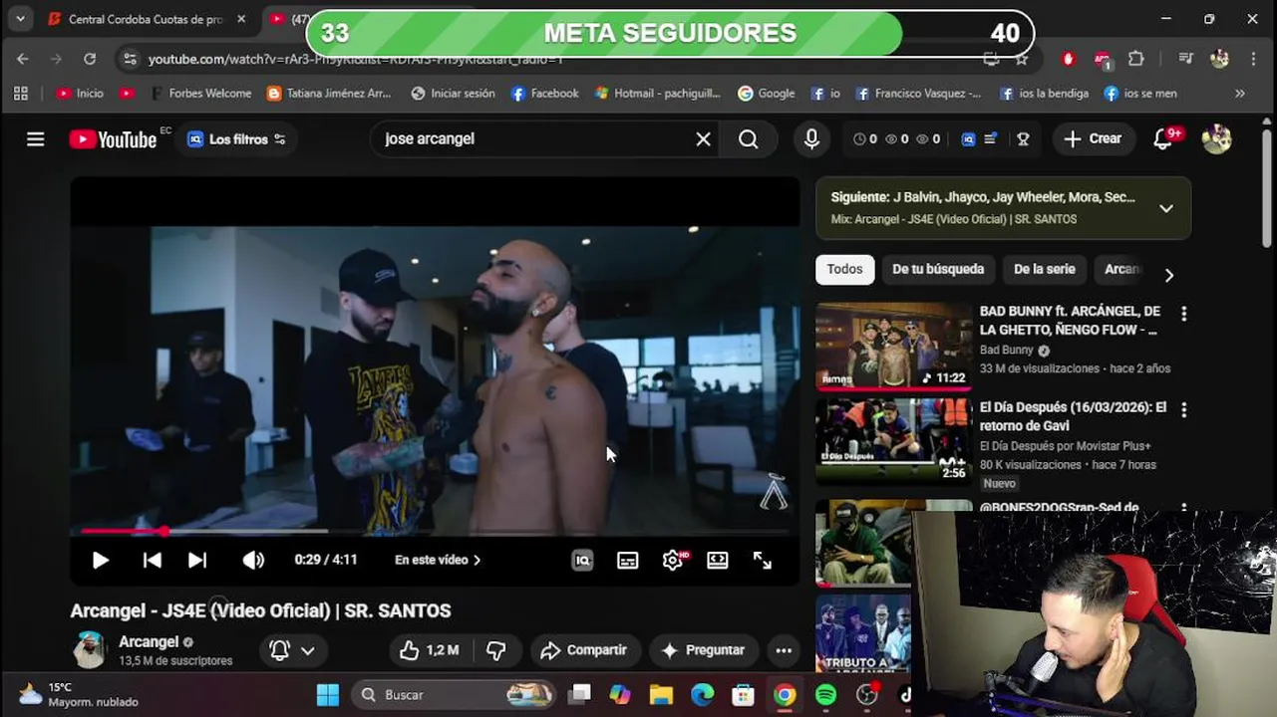Open the YouTube hamburger guide menu
The height and width of the screenshot is (717, 1277).
[x=36, y=139]
